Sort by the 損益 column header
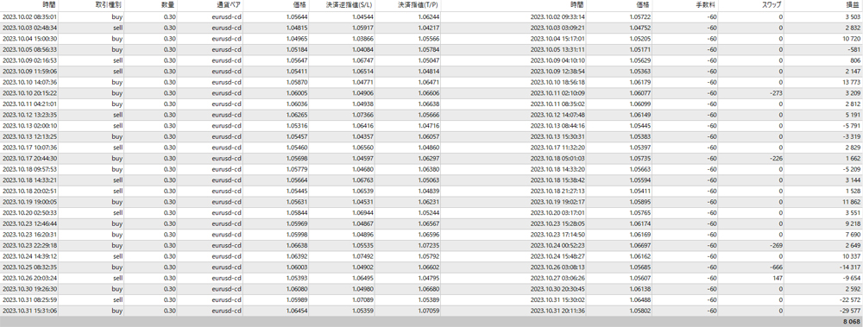Viewport: 863px width, 327px height. 823,5
